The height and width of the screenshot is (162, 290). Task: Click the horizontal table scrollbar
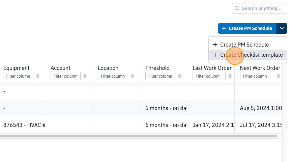click(x=138, y=136)
